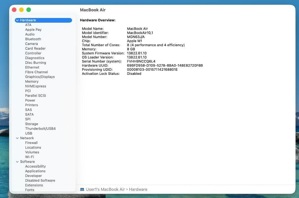299x198 pixels.
Task: Open the Audio hardware section
Action: [30, 34]
